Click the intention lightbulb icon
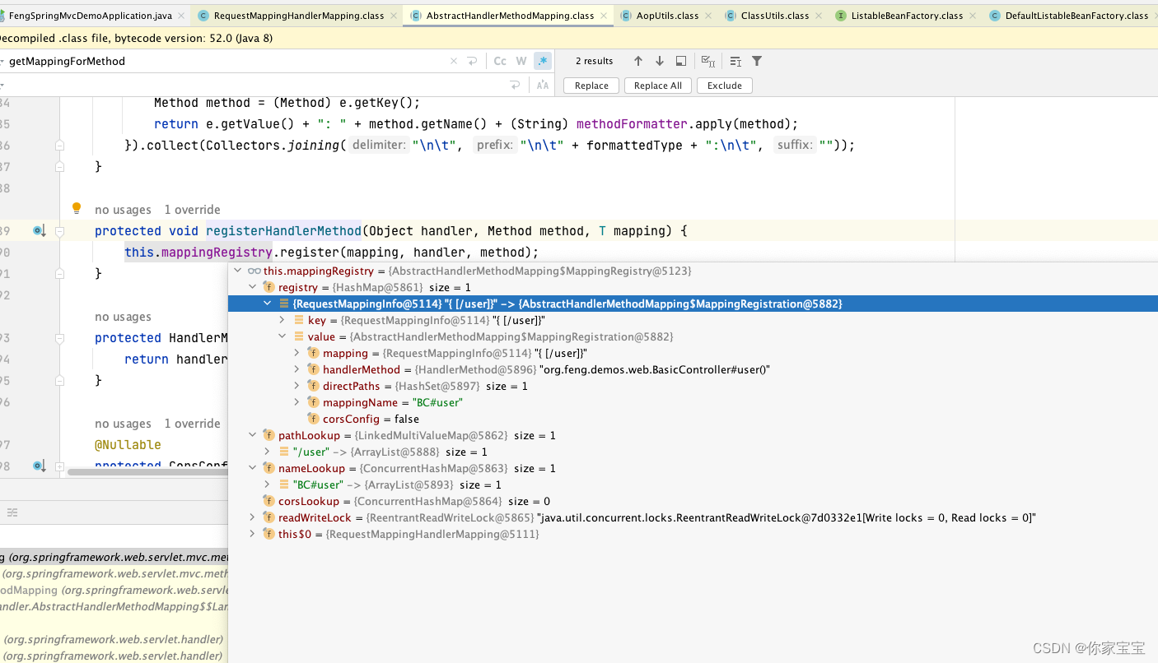This screenshot has width=1158, height=663. 77,208
